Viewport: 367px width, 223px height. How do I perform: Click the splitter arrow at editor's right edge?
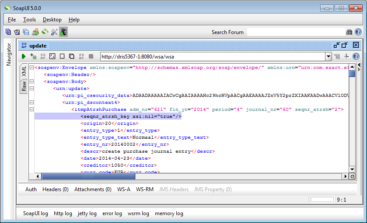point(359,67)
